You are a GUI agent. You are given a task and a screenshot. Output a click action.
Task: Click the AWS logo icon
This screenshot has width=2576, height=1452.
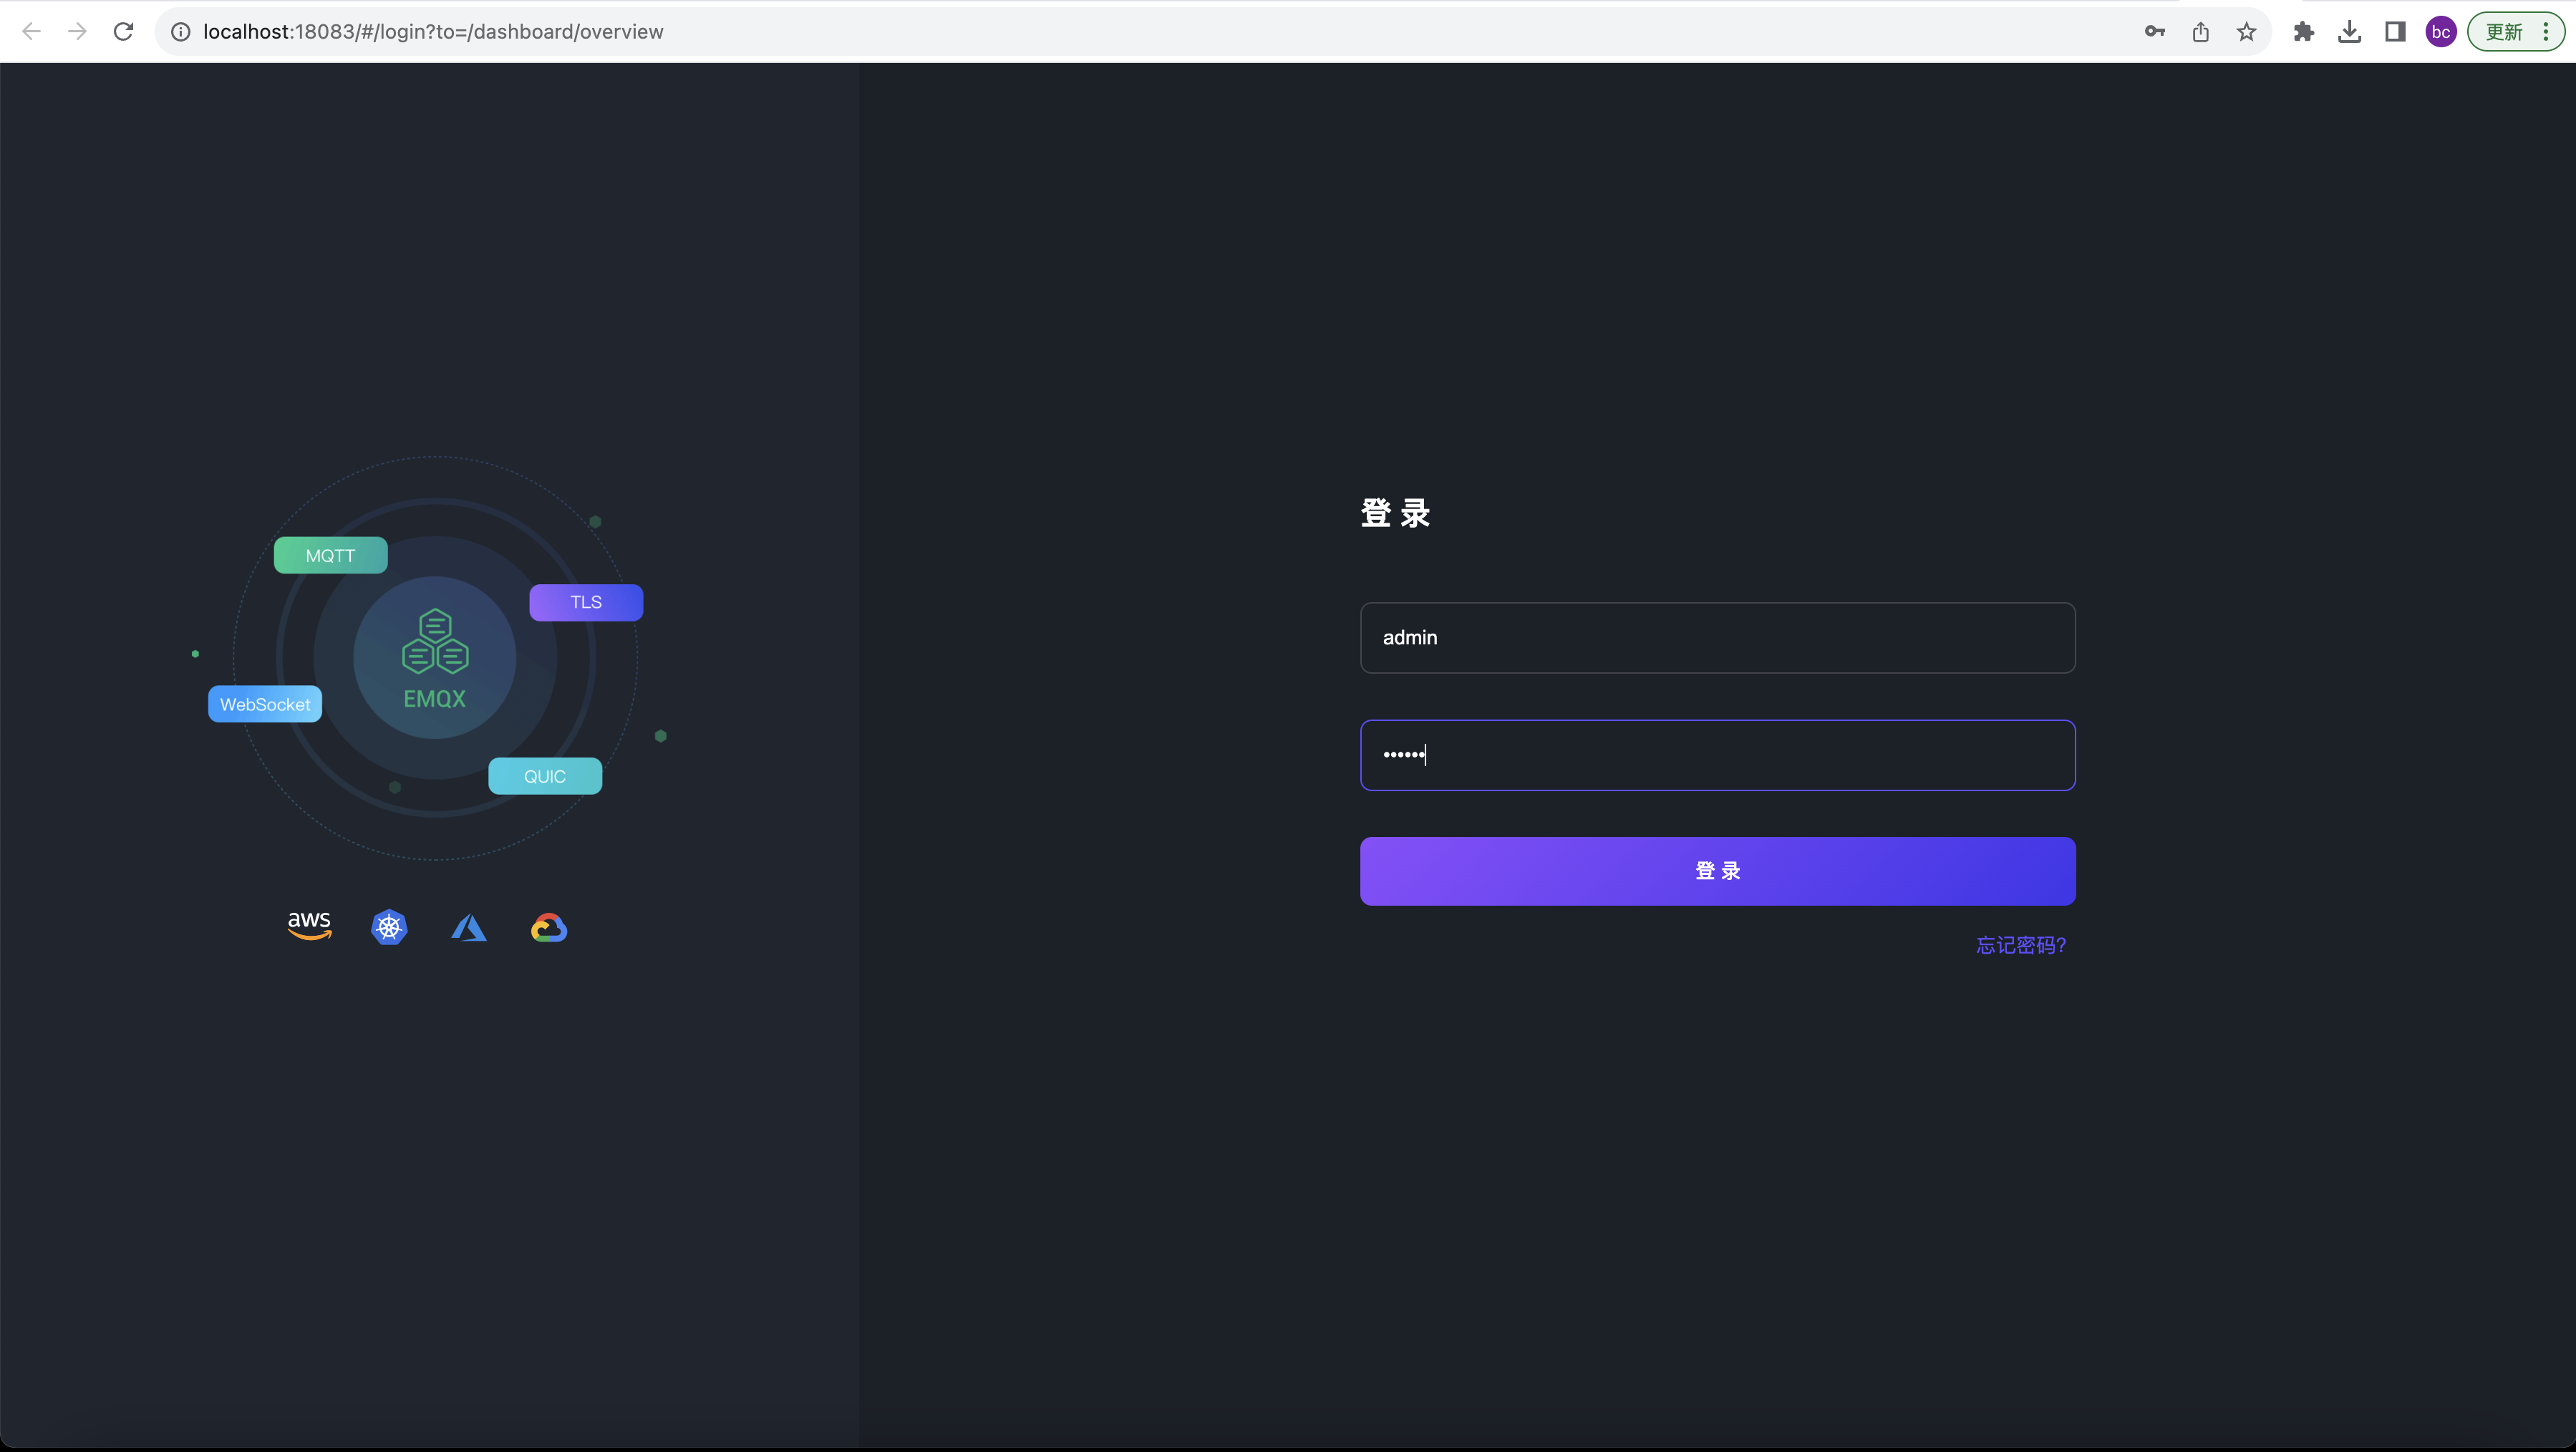[309, 926]
